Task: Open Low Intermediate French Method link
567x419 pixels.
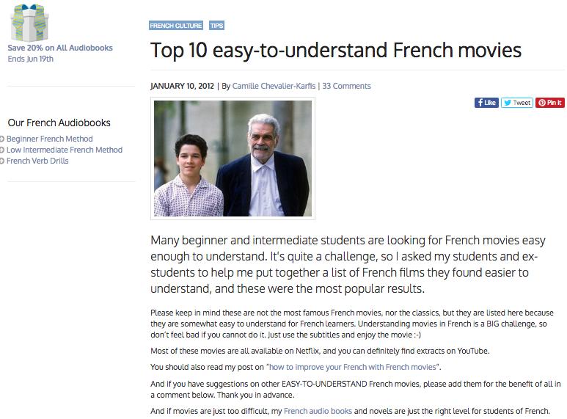Action: [65, 150]
